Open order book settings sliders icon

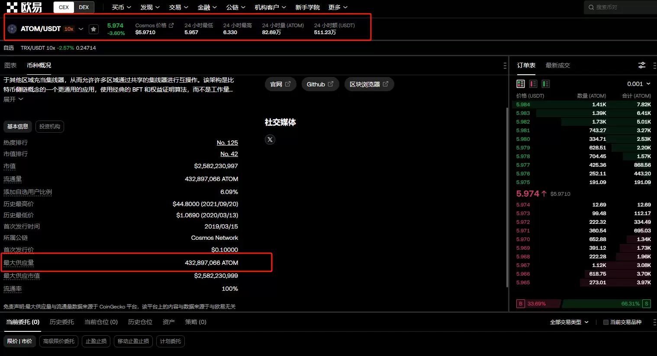coord(642,65)
